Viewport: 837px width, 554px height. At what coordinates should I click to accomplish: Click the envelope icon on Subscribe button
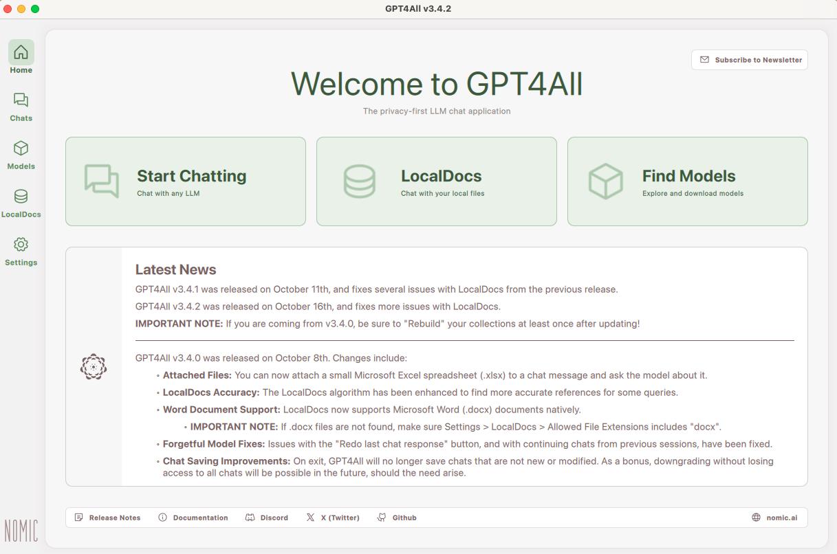[704, 60]
